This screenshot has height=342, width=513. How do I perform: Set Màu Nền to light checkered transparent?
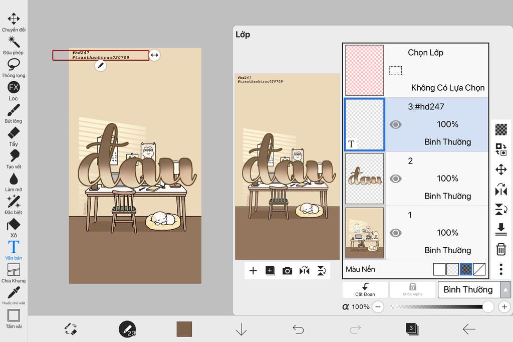tap(452, 269)
